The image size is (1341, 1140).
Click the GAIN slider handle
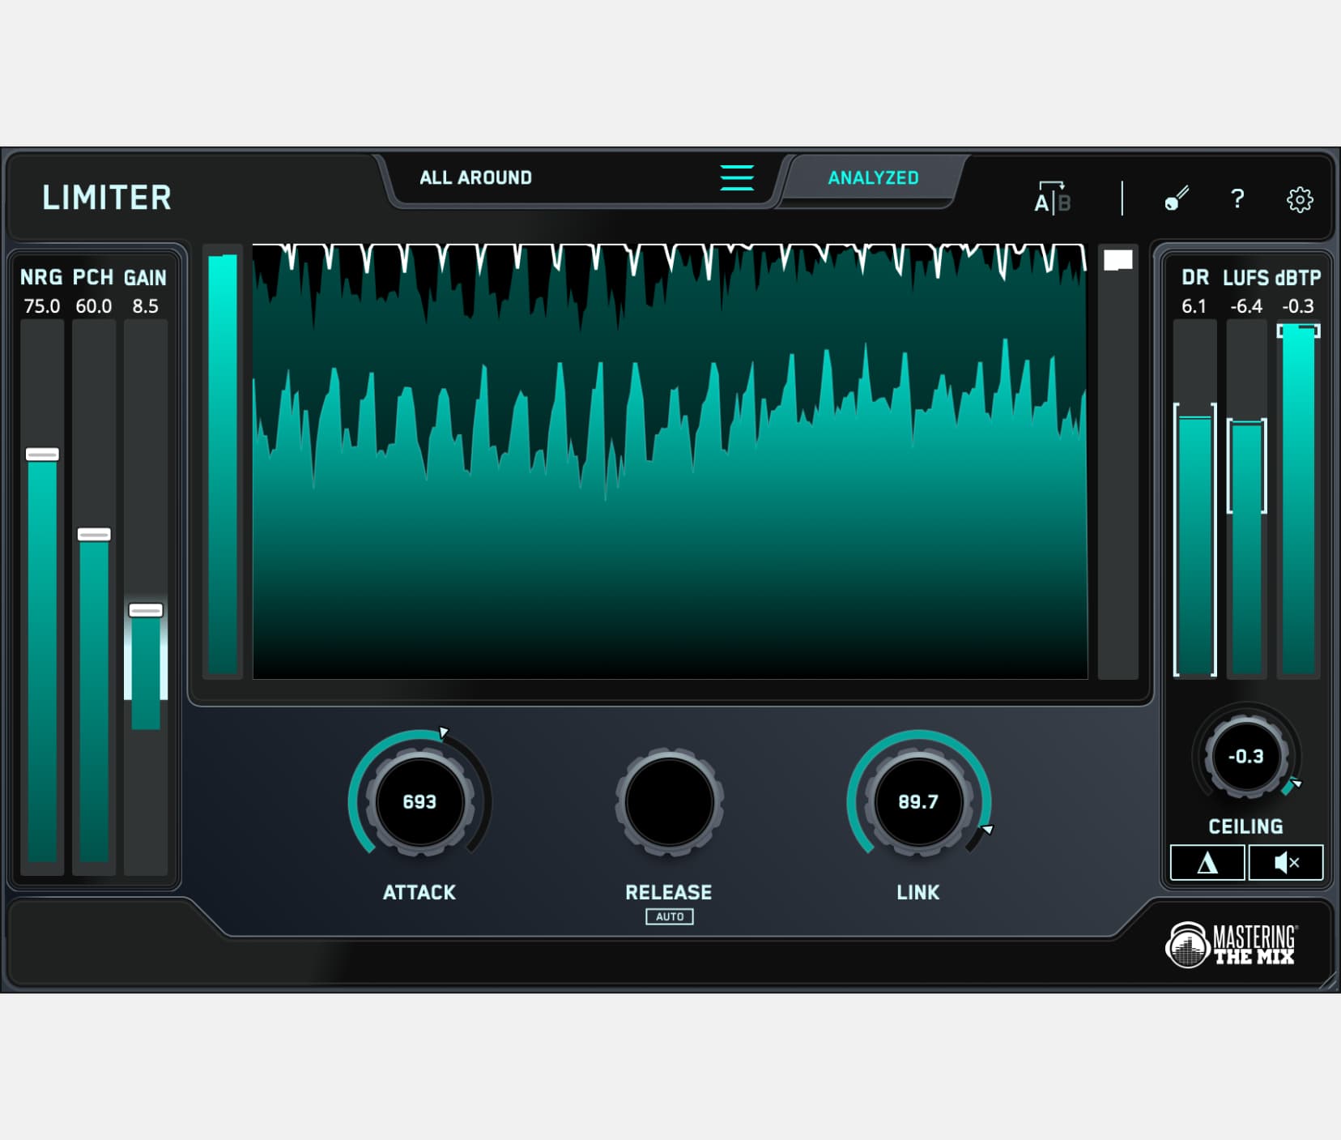146,610
